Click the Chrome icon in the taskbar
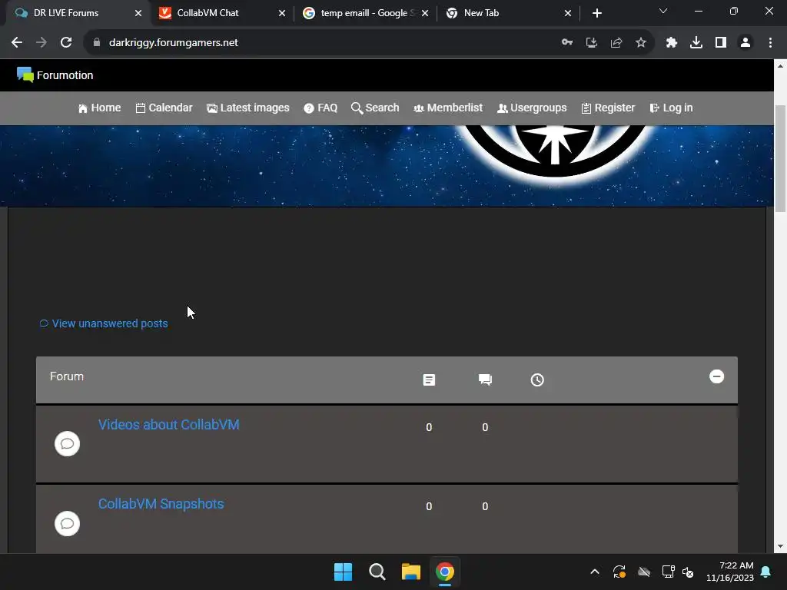This screenshot has width=787, height=590. [x=445, y=572]
